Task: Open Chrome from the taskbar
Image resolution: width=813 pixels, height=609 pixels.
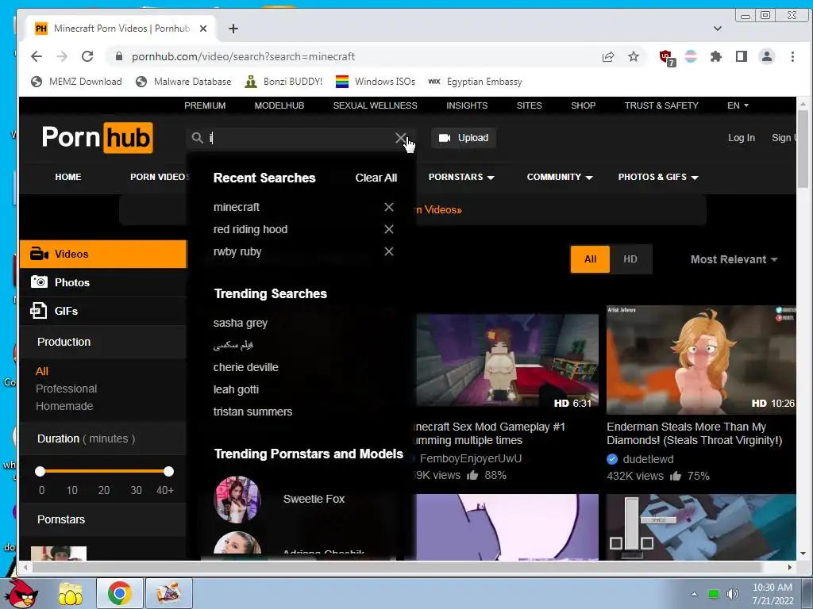Action: click(x=119, y=593)
